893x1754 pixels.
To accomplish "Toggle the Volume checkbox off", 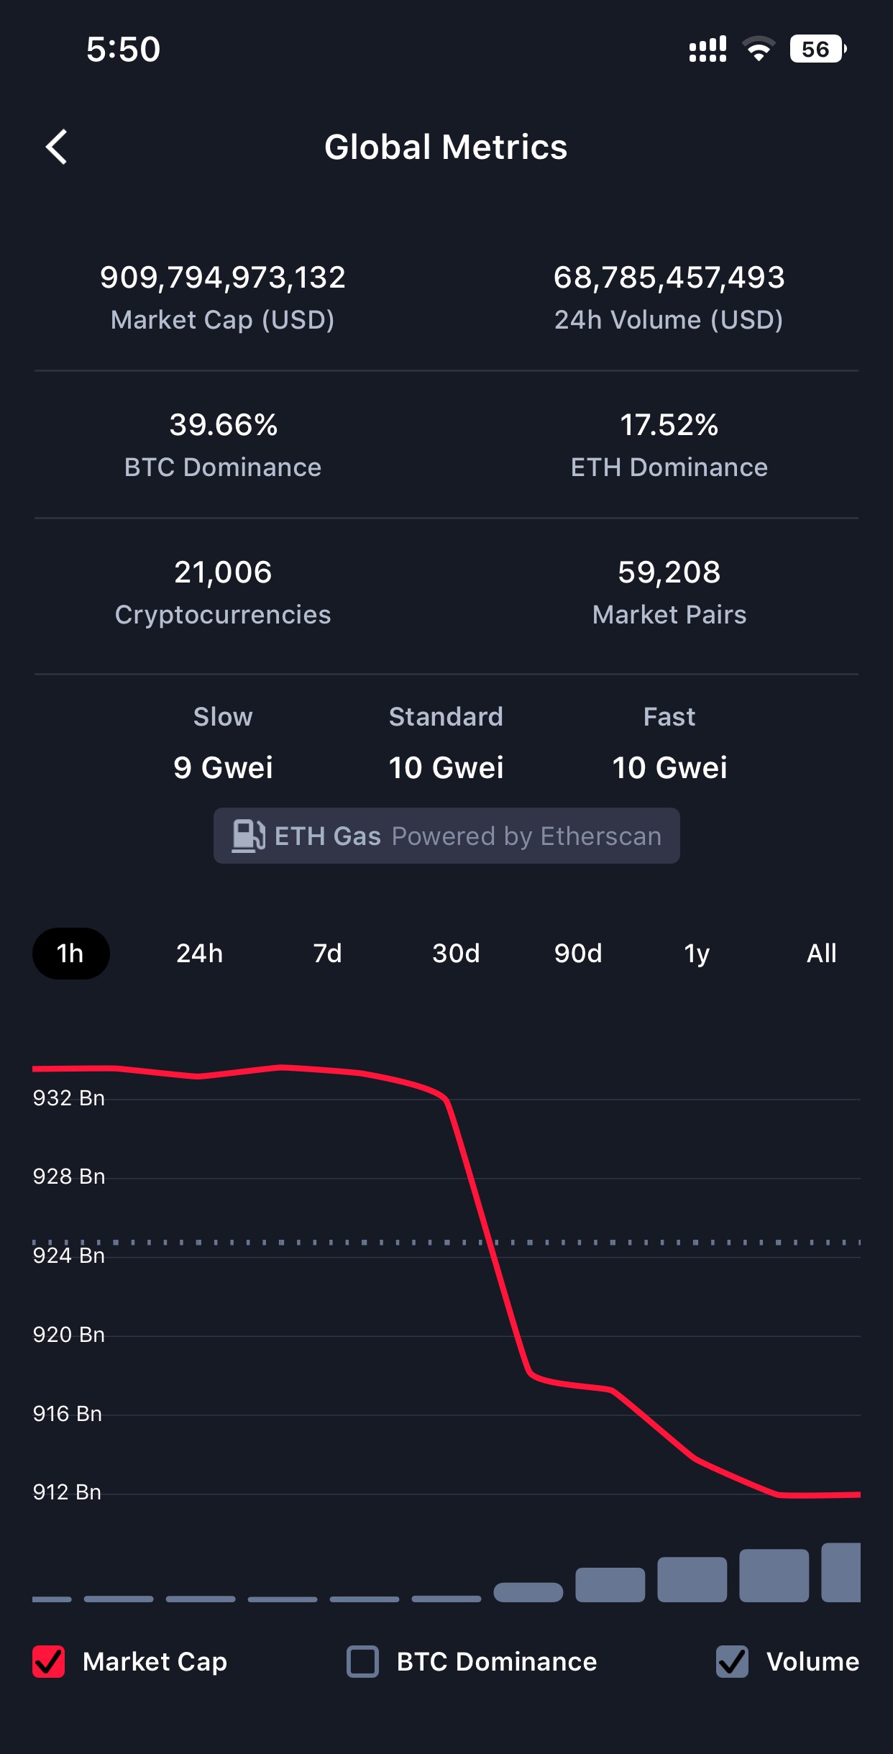I will (x=732, y=1661).
